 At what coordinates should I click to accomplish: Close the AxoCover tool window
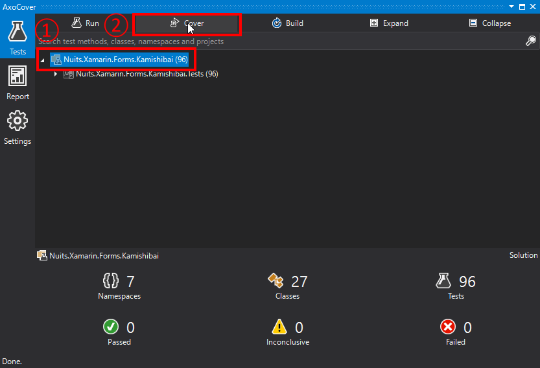(533, 6)
